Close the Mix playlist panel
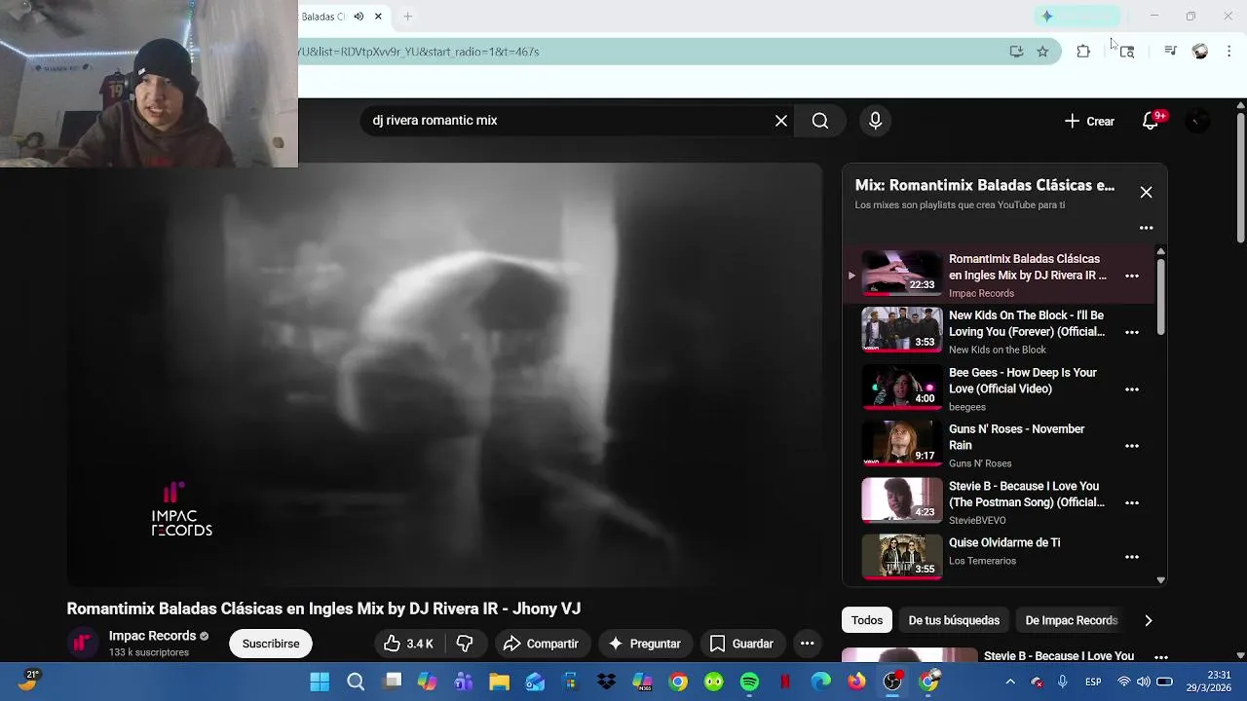 [1146, 192]
